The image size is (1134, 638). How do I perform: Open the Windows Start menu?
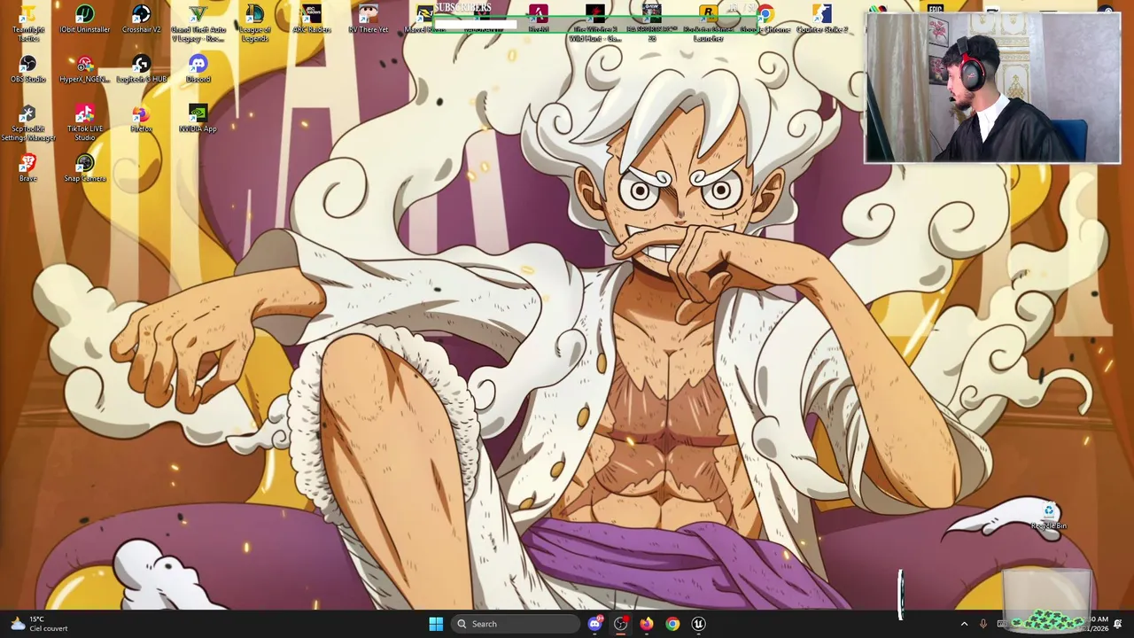(436, 624)
